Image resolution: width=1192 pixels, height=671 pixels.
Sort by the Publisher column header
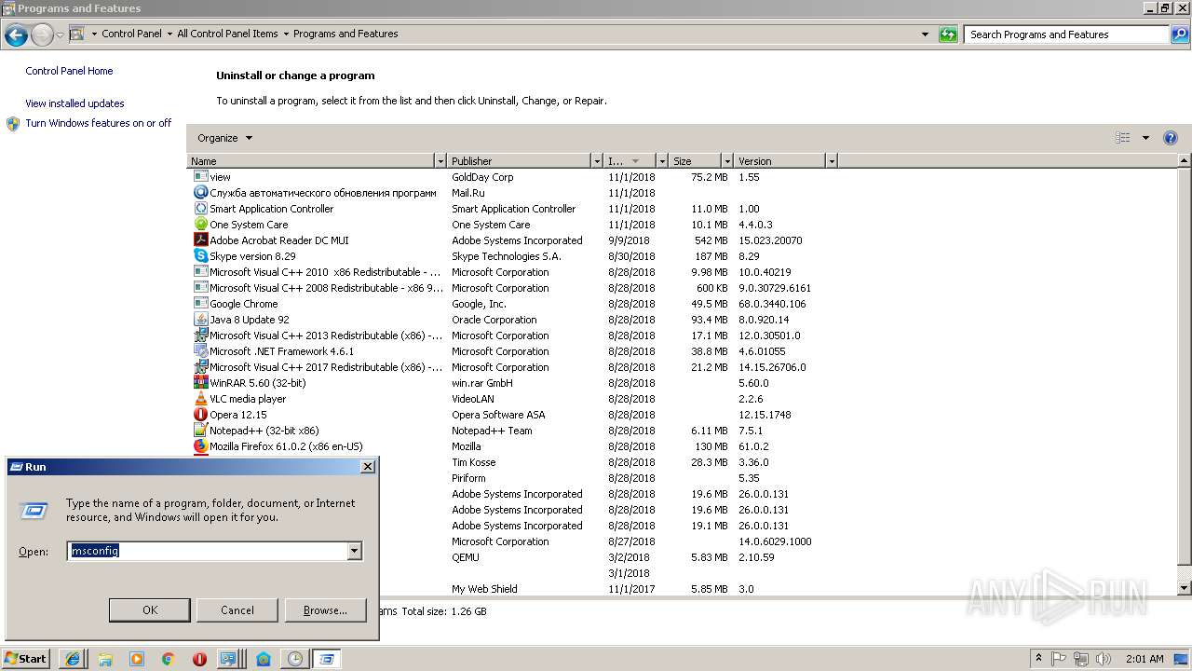[520, 161]
